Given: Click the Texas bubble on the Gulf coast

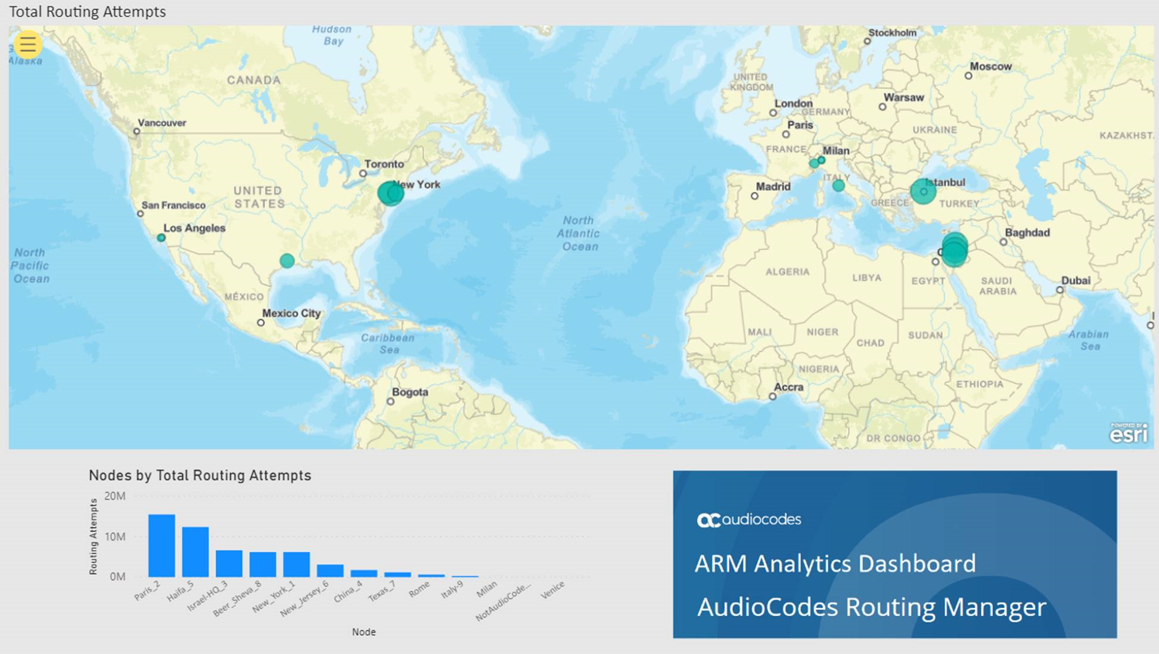Looking at the screenshot, I should point(287,261).
